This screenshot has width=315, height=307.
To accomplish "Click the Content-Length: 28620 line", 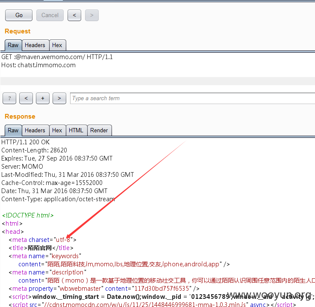I will pos(34,150).
